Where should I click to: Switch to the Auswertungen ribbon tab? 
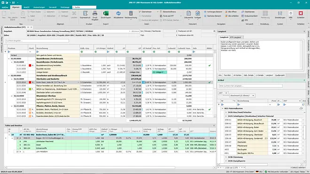click(x=39, y=8)
